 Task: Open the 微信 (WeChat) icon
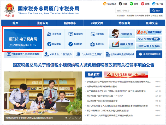click(x=131, y=4)
